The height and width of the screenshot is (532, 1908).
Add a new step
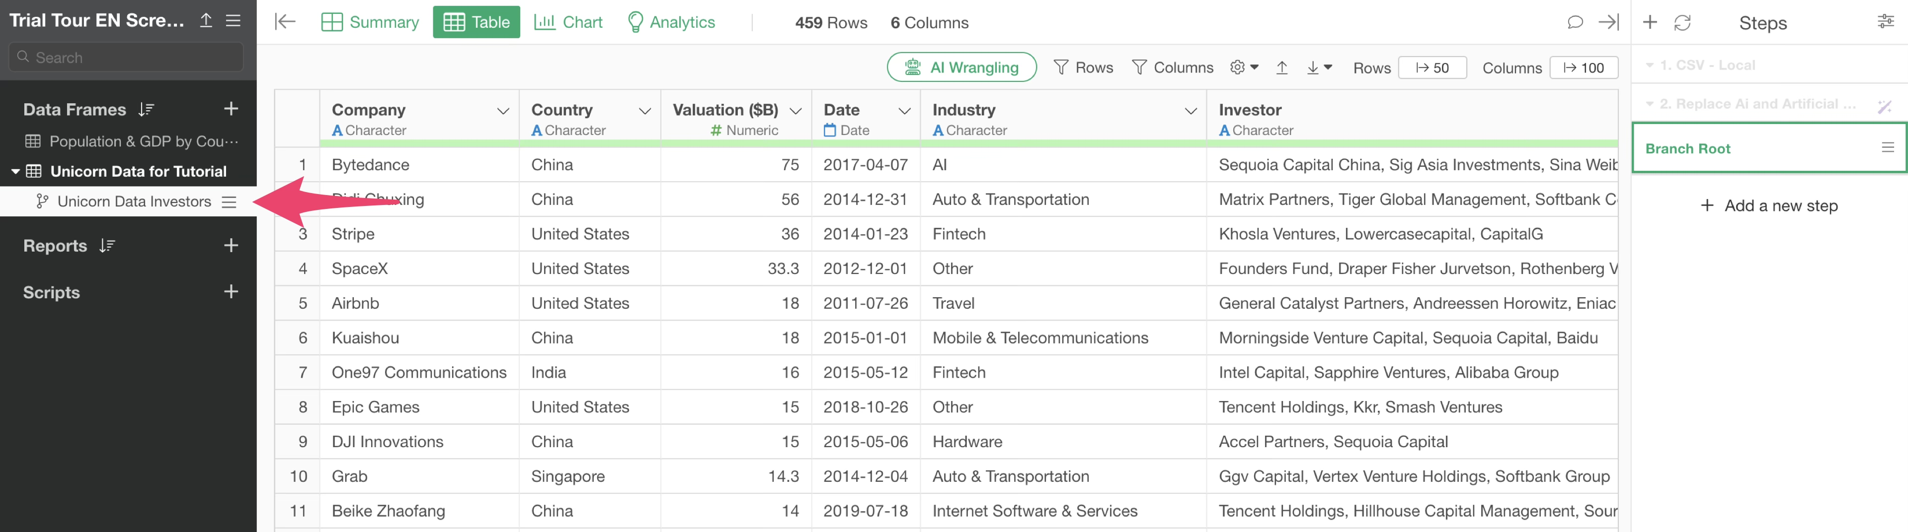click(1769, 205)
